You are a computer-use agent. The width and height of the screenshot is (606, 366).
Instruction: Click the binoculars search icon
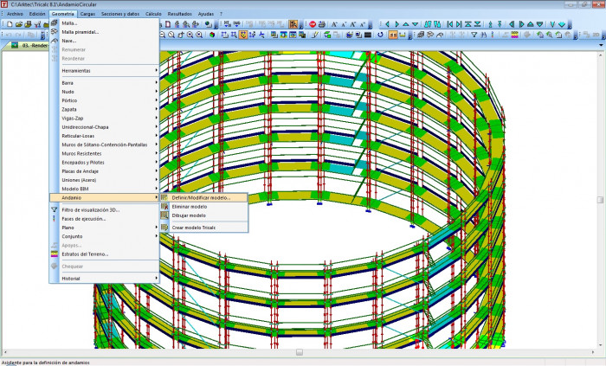tap(483, 35)
